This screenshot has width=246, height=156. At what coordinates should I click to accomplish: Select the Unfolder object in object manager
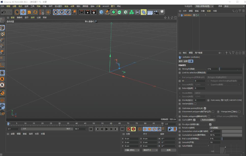click(x=188, y=15)
